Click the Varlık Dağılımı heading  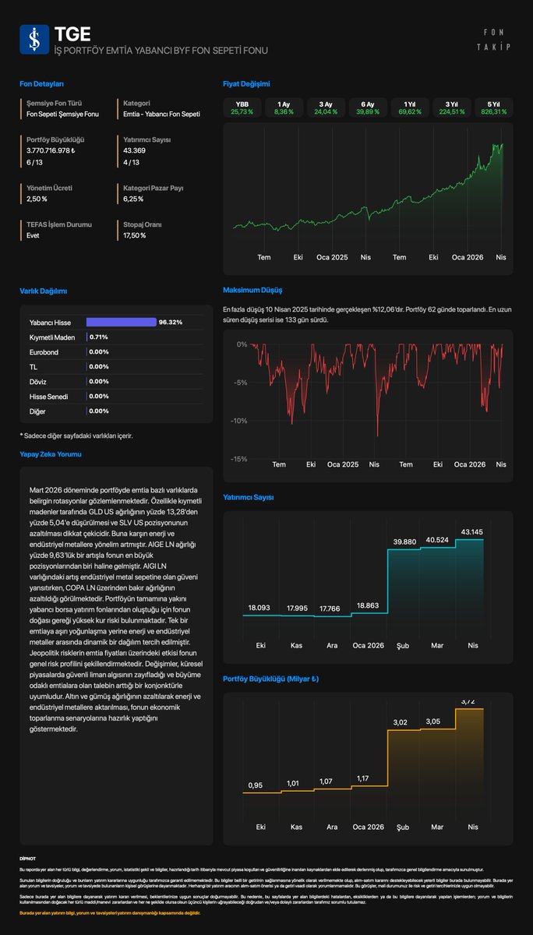[x=44, y=291]
